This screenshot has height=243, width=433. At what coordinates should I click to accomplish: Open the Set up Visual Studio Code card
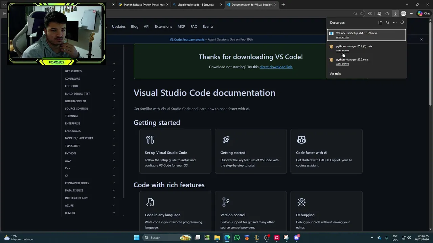(175, 151)
